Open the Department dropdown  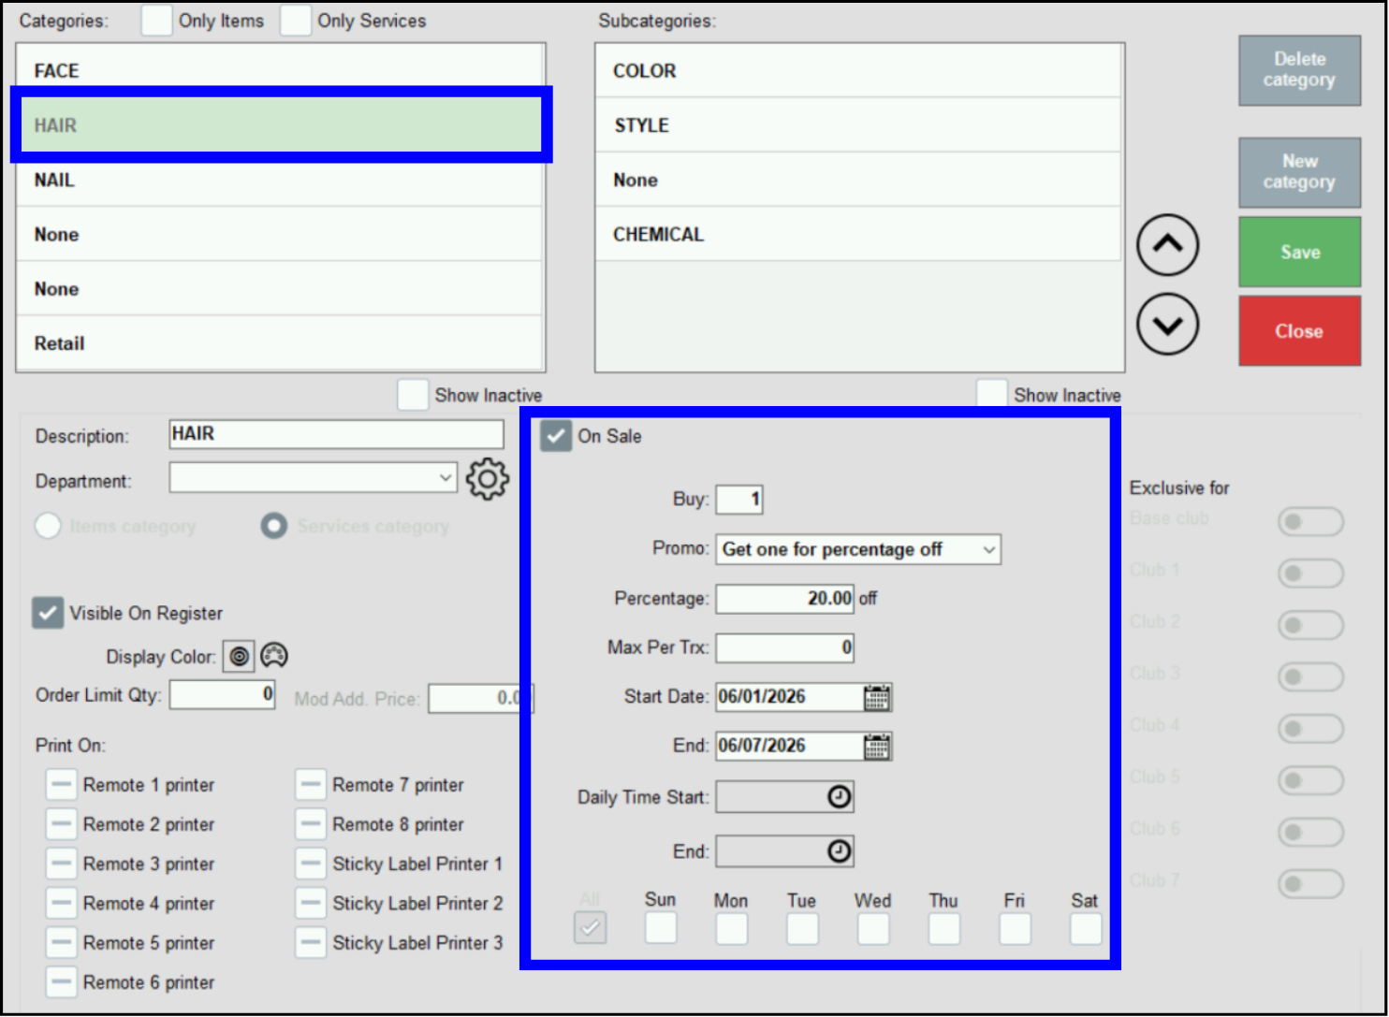313,477
